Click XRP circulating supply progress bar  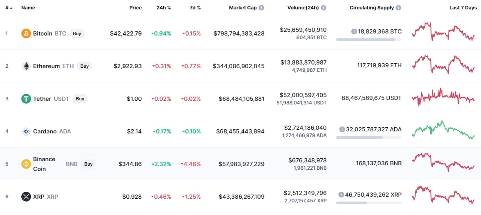(369, 202)
